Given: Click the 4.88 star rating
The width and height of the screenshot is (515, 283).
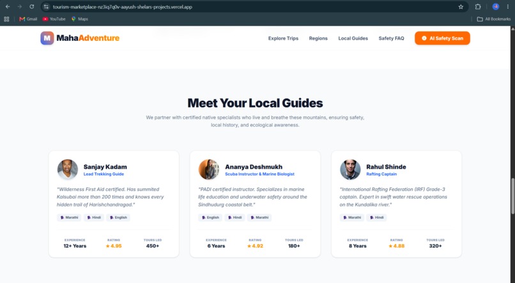Looking at the screenshot, I should click(396, 246).
